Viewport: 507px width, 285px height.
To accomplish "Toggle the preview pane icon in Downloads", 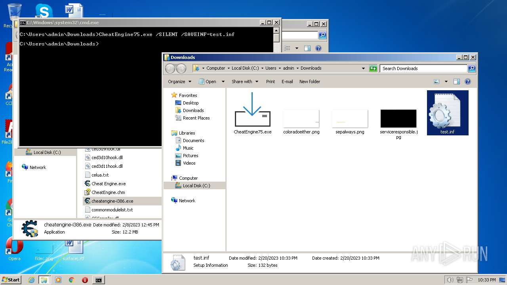I will 457,82.
